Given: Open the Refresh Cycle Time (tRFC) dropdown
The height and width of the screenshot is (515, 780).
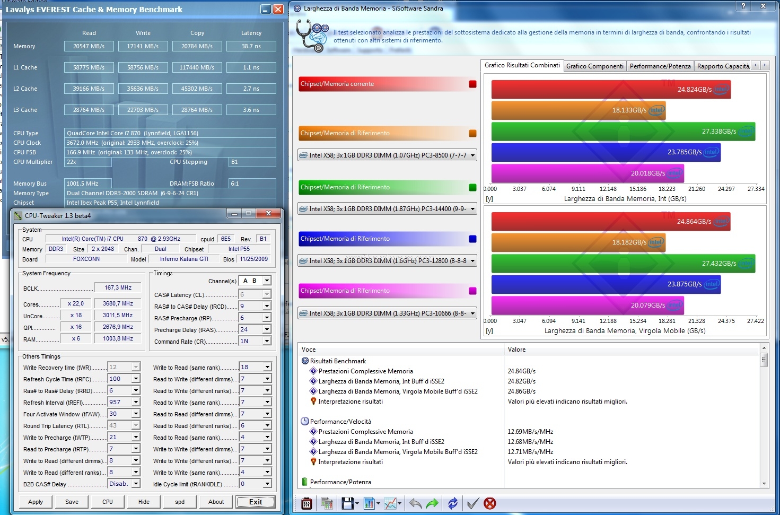Looking at the screenshot, I should [136, 379].
